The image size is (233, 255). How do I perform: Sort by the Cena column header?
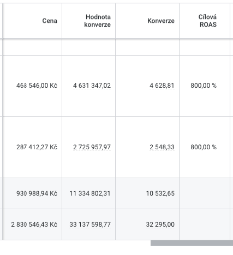coord(50,21)
